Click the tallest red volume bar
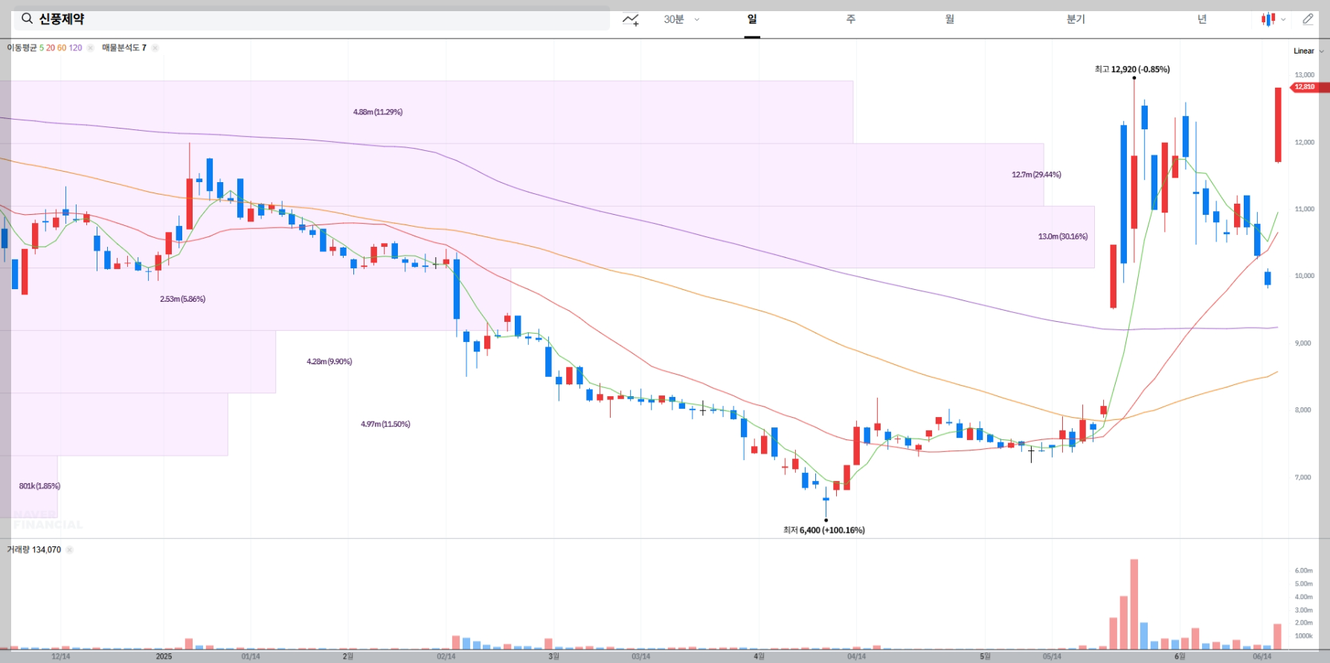The height and width of the screenshot is (663, 1330). tap(1134, 604)
